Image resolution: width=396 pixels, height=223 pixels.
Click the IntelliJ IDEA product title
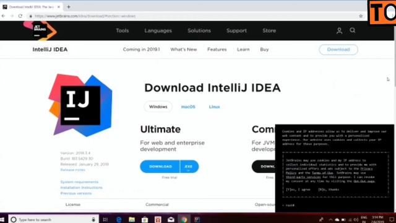50,50
